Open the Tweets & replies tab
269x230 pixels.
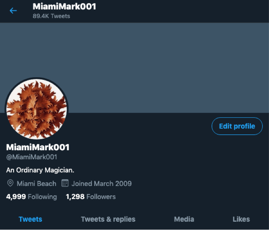[108, 219]
